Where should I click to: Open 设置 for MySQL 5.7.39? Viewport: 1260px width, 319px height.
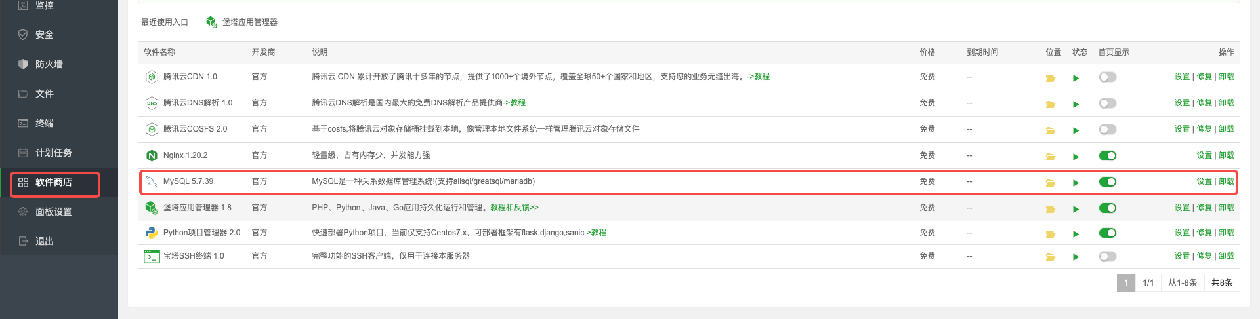(1204, 181)
